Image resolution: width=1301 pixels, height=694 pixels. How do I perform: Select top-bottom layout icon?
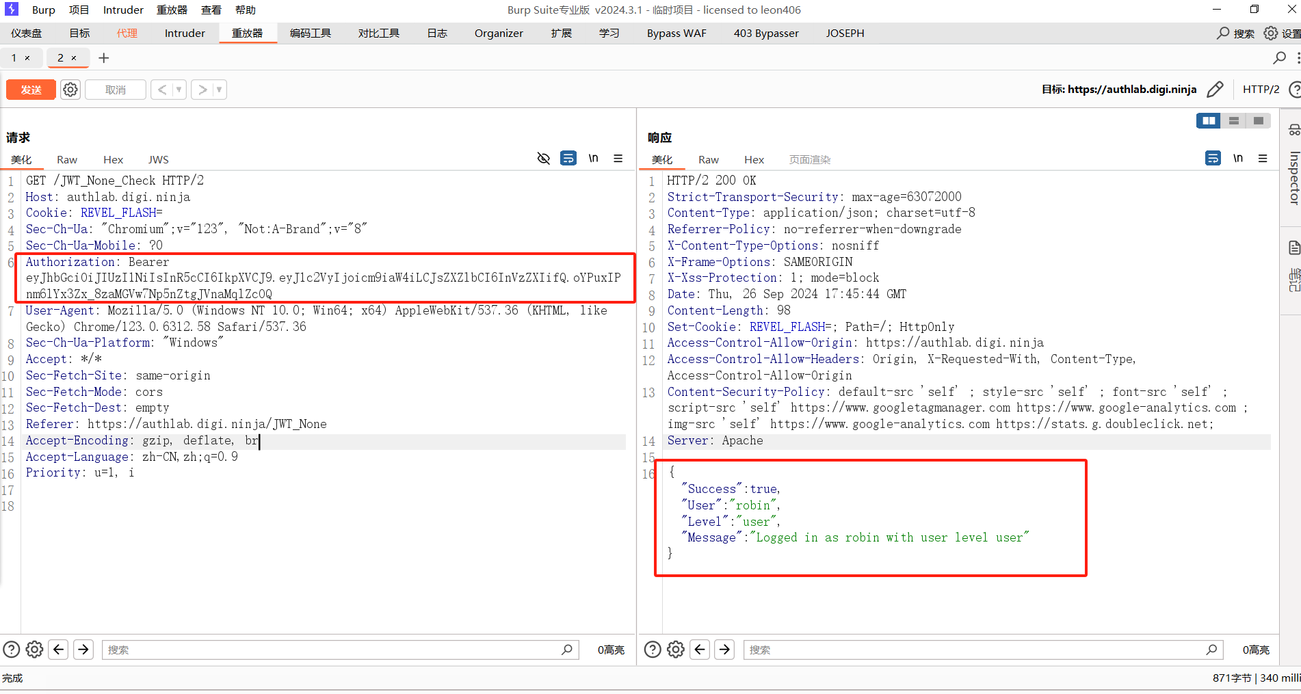[x=1234, y=121]
